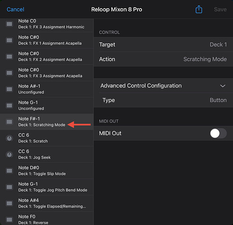The width and height of the screenshot is (233, 225).
Task: Select FX 1 Assignment Acapella entry
Action: click(47, 40)
